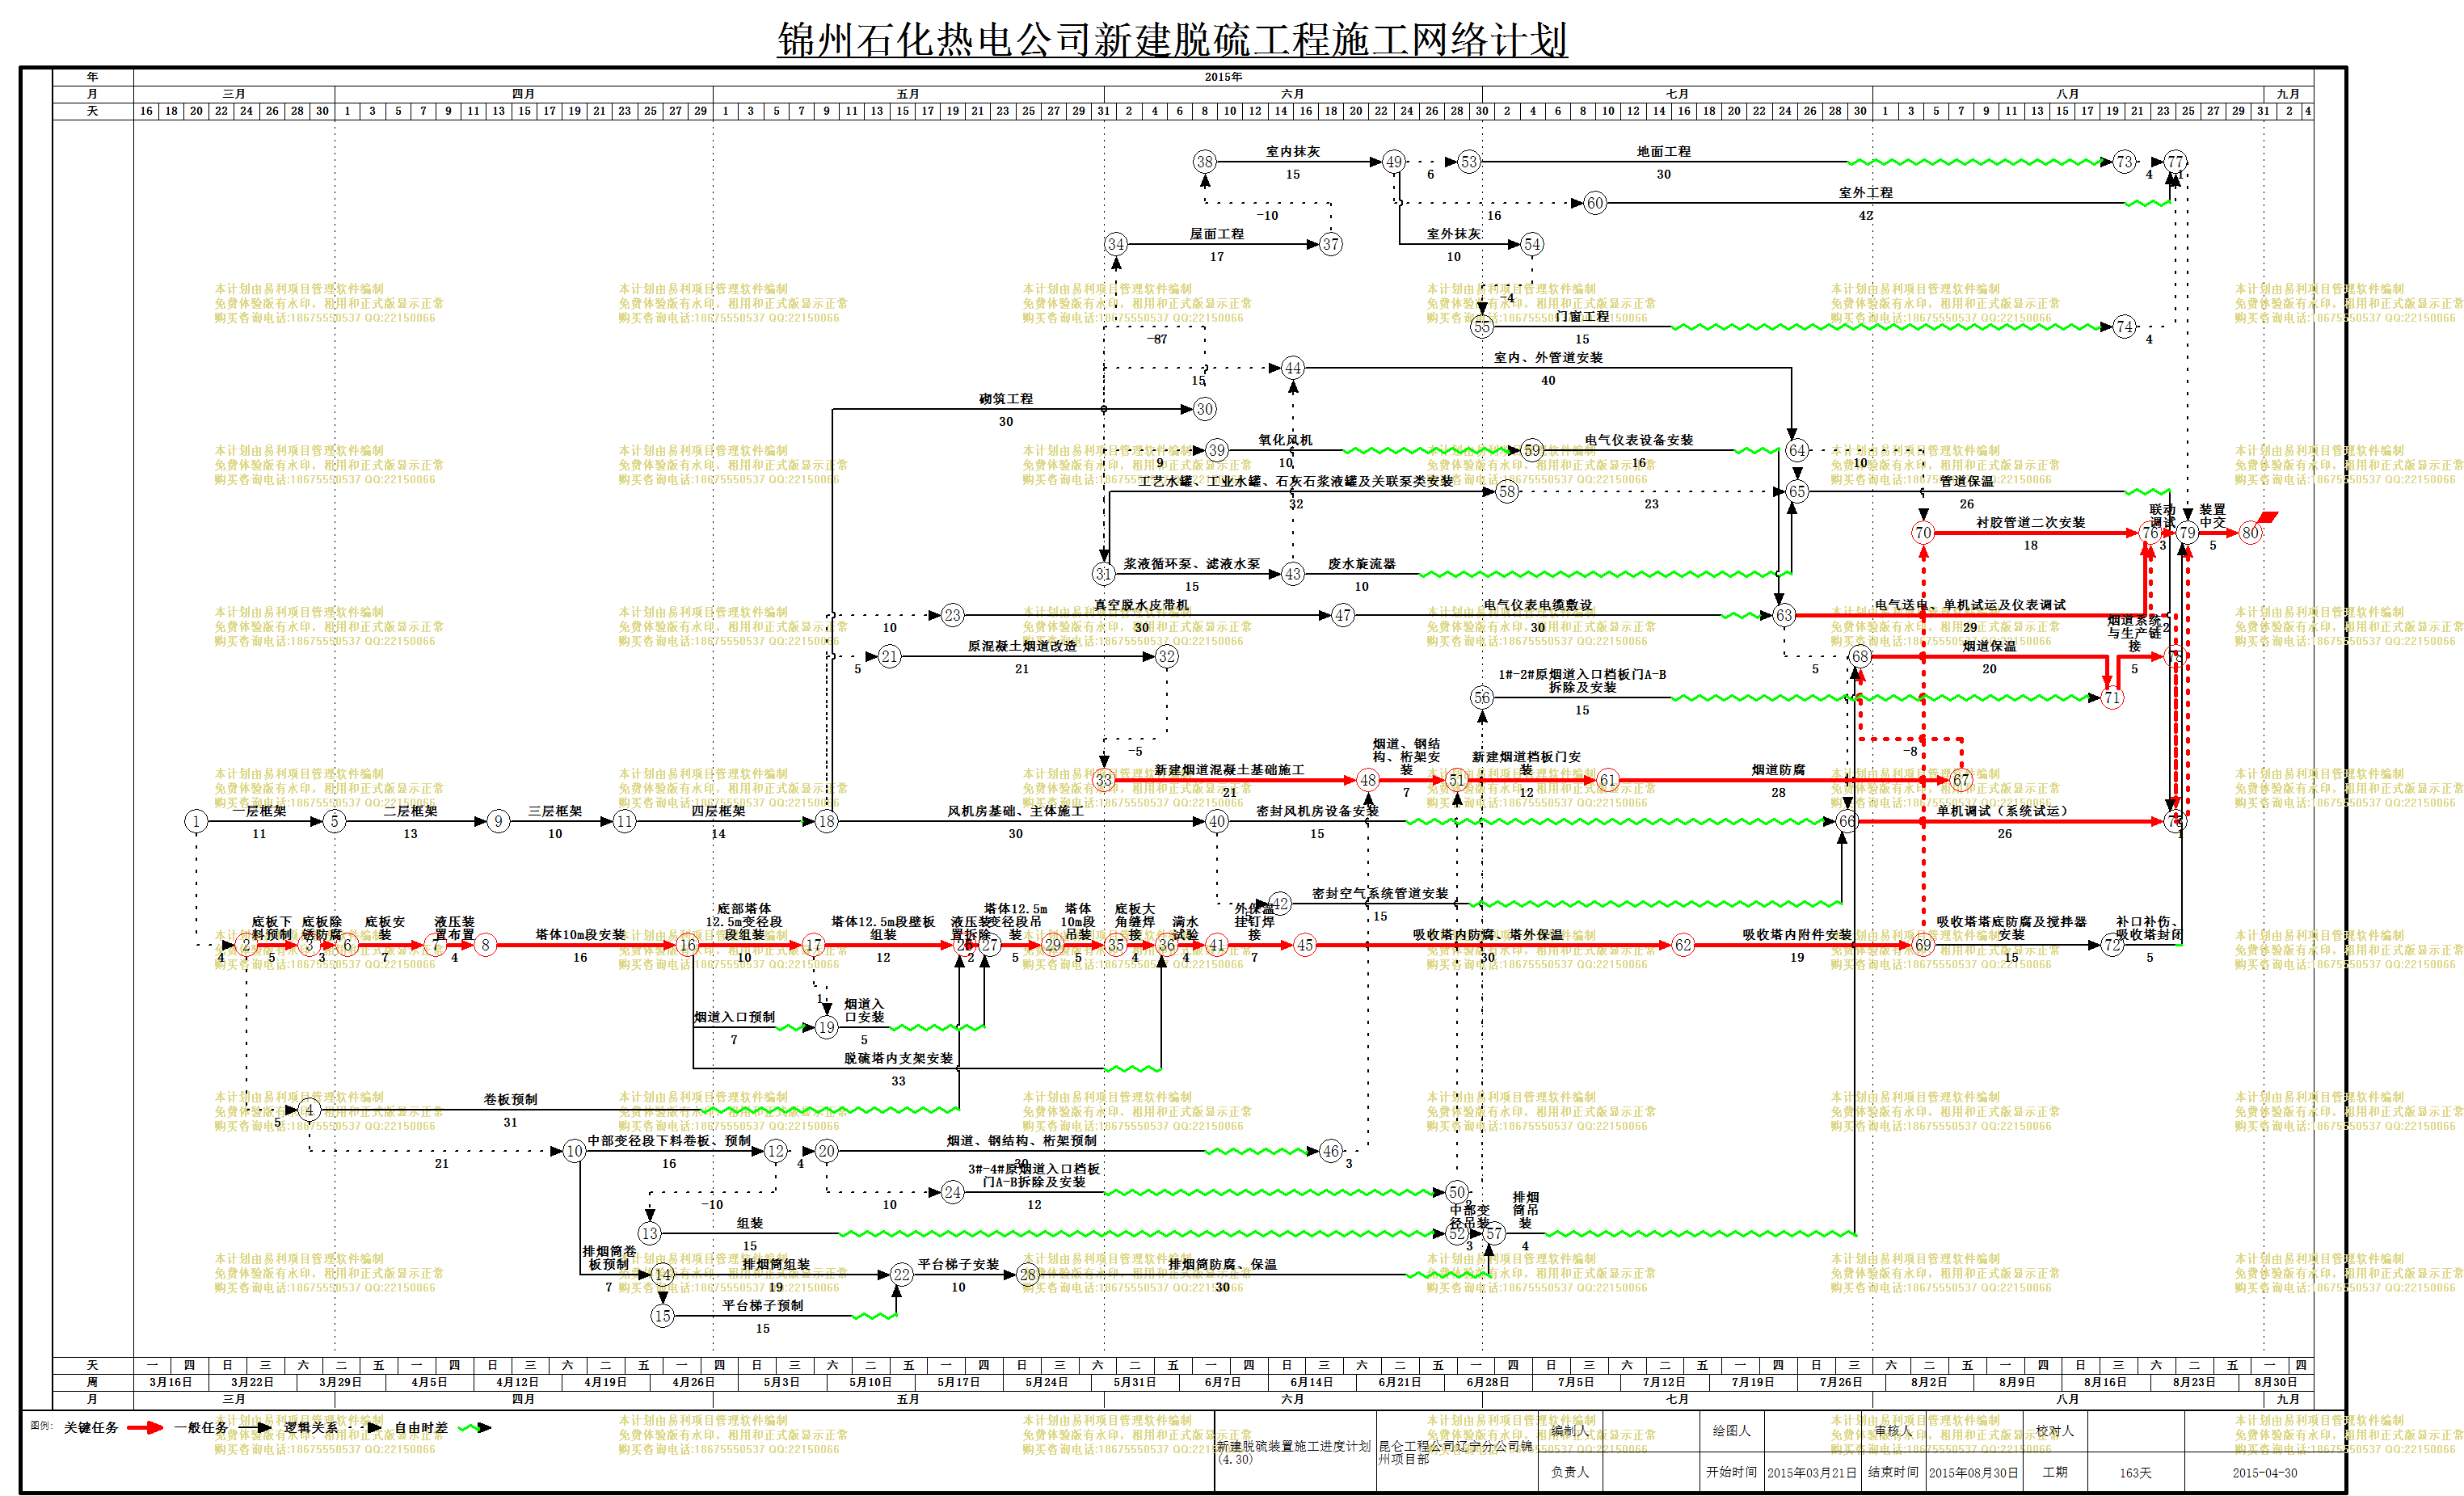The image size is (2464, 1496).
Task: Select node 20 before 烟道、钢结构、桁架预制
Action: 826,1151
